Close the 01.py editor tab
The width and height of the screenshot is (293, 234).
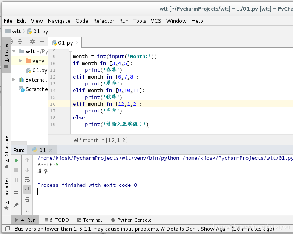(77, 43)
